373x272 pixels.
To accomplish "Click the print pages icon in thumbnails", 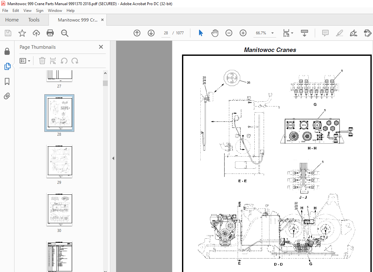I will click(x=53, y=61).
